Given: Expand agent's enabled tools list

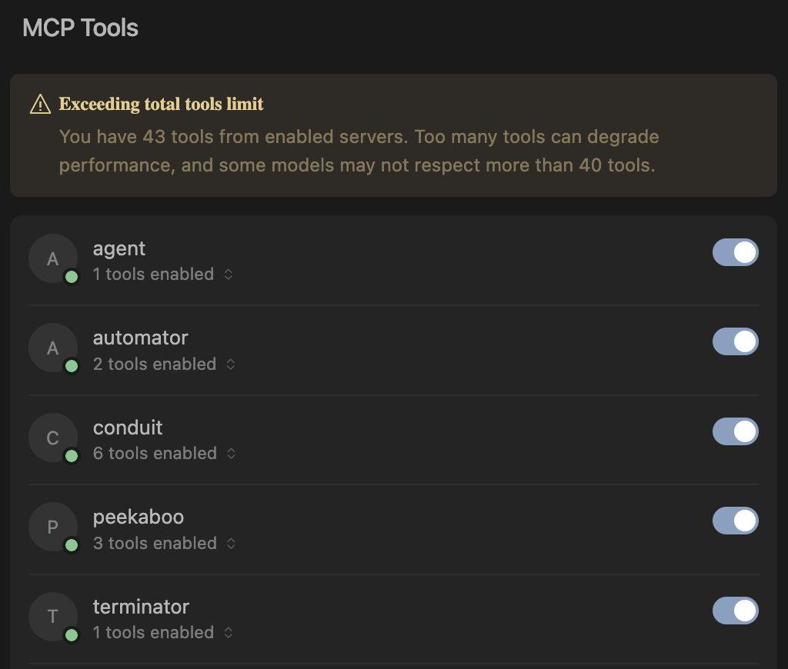Looking at the screenshot, I should tap(229, 274).
